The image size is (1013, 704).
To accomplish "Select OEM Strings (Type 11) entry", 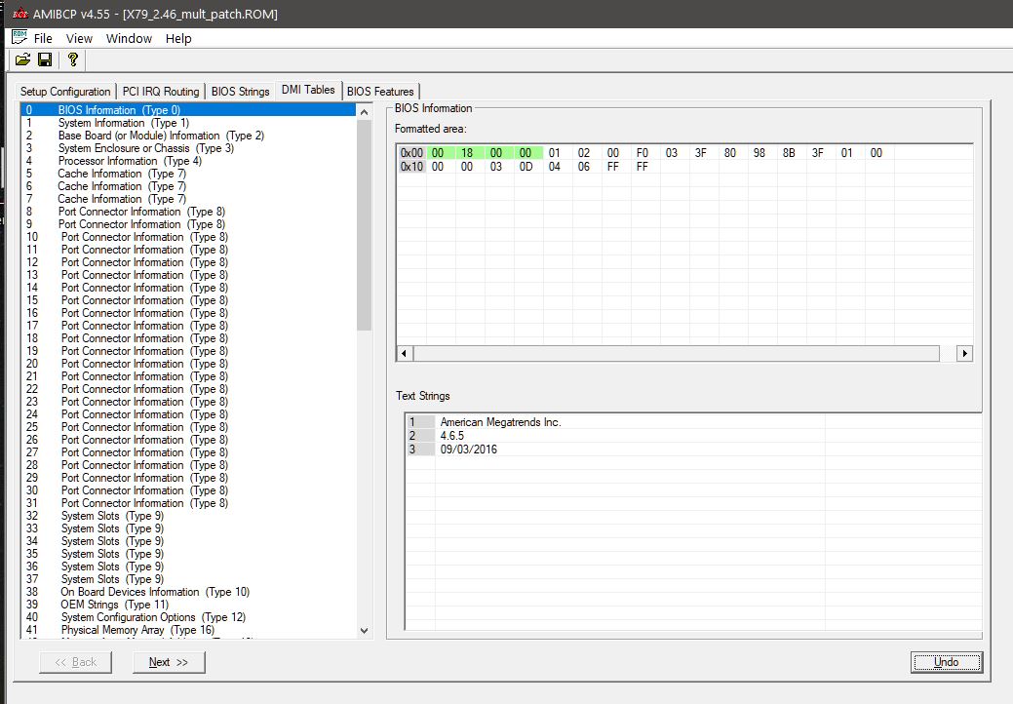I will (x=114, y=605).
